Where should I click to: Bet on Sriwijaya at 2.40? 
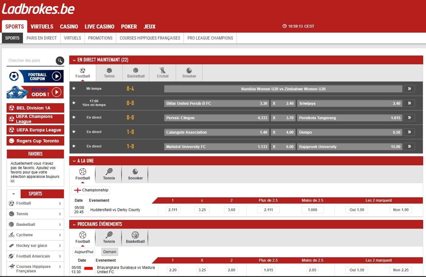pos(349,103)
